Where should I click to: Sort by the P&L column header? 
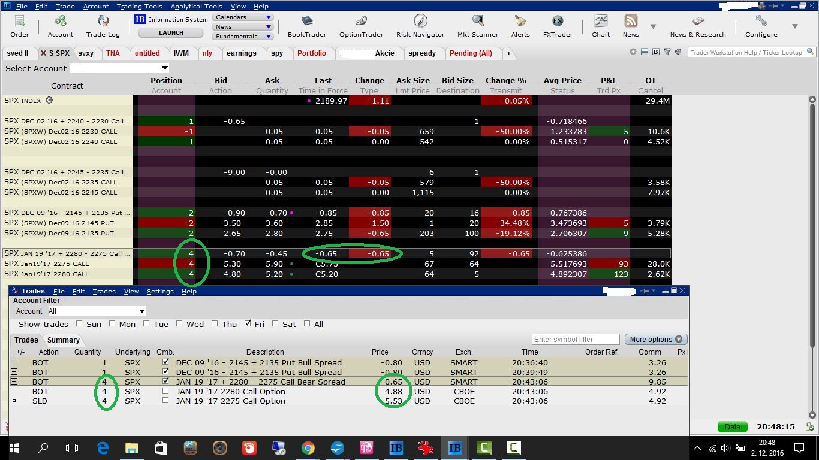(609, 80)
